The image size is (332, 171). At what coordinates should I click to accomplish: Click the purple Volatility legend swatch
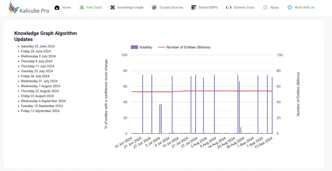(x=134, y=47)
